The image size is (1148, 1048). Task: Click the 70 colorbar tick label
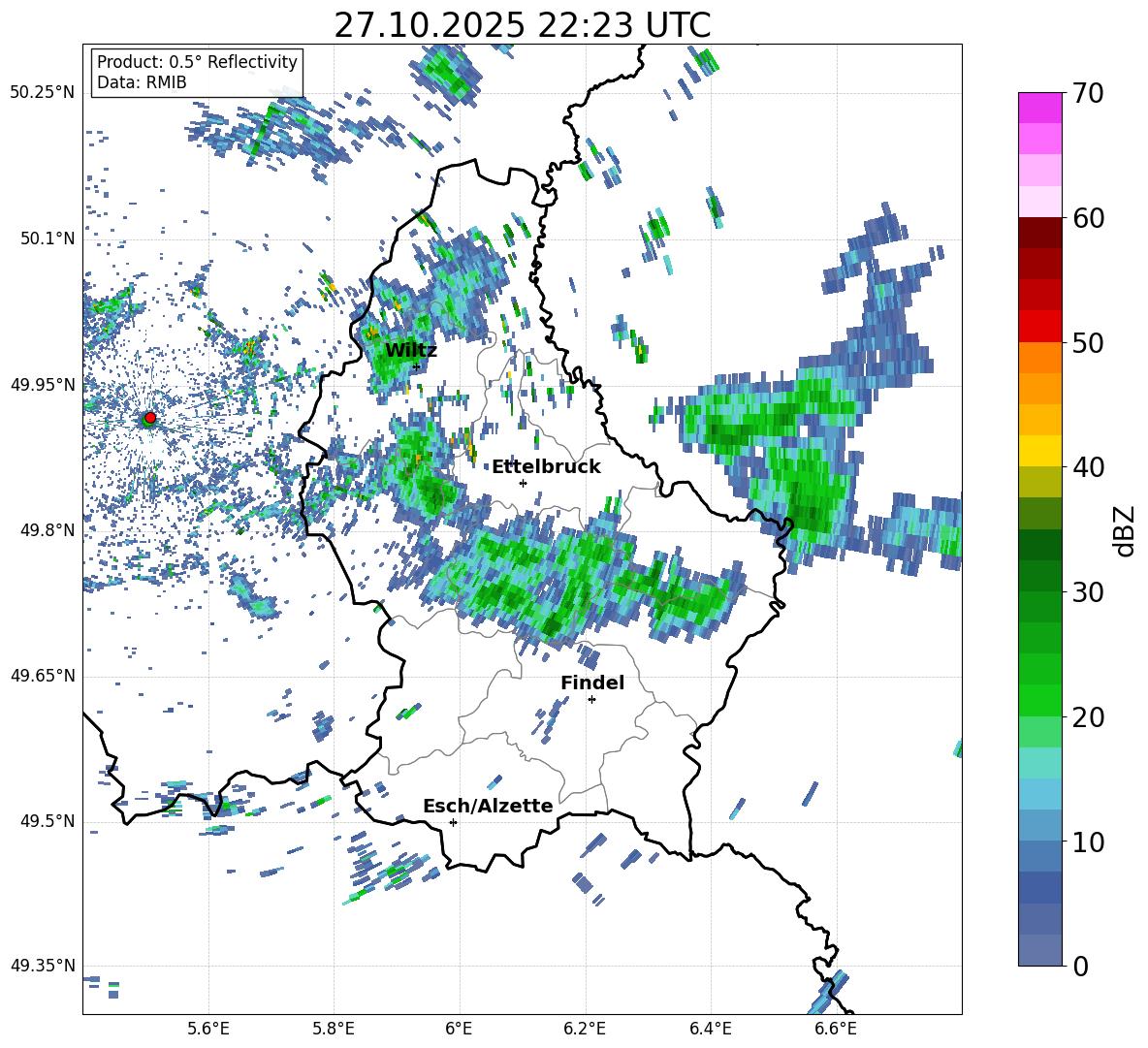(x=1088, y=93)
